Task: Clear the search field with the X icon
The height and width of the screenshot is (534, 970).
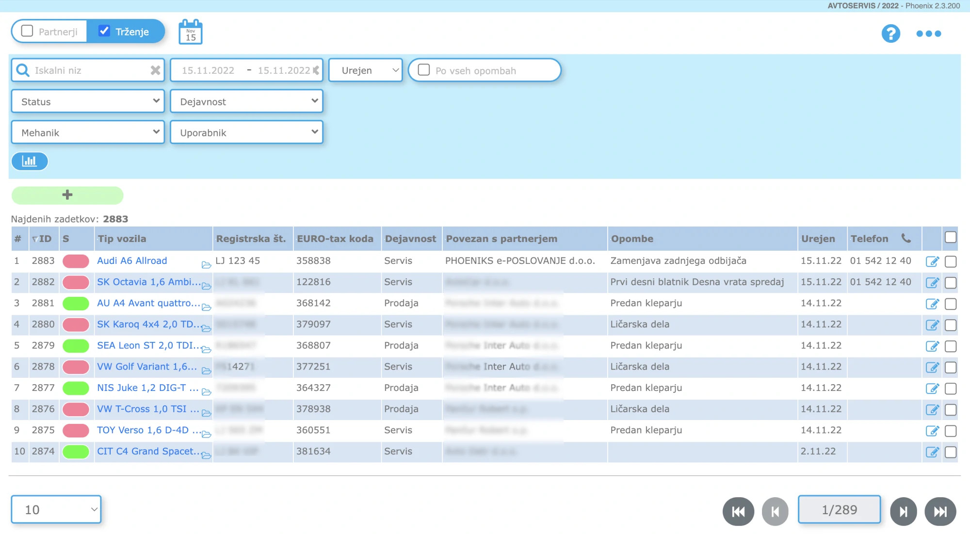Action: 155,70
